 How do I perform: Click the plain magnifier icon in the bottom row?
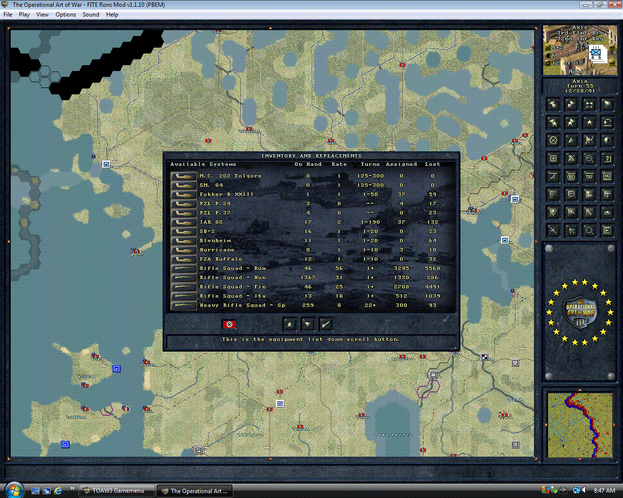pos(589,231)
